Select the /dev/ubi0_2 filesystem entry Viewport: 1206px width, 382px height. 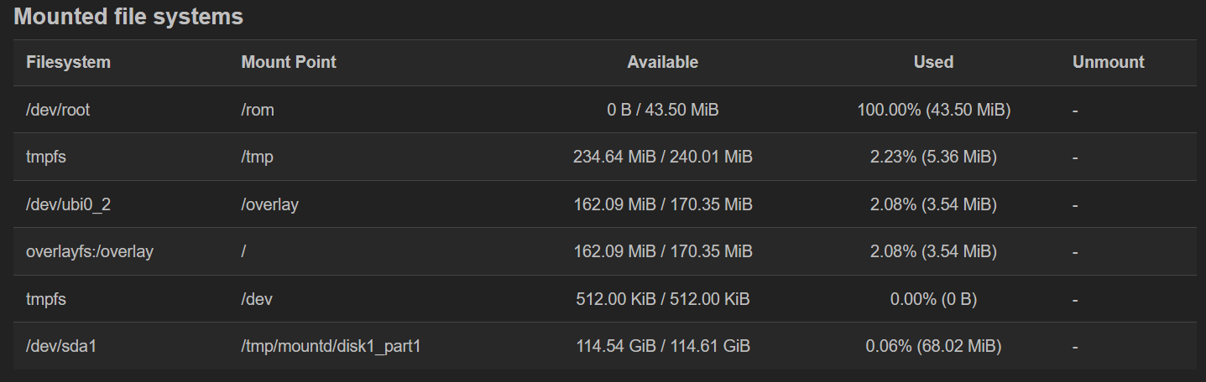click(x=68, y=204)
